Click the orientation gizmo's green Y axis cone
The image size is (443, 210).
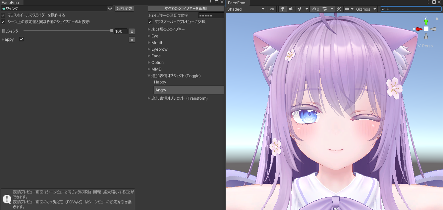pos(426,22)
